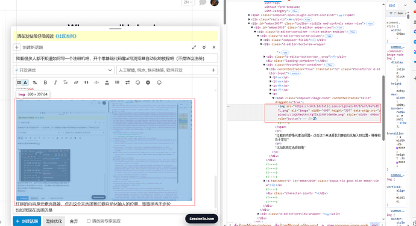
Task: Click the img breadcrumb at the bottom
Action: [x=374, y=225]
